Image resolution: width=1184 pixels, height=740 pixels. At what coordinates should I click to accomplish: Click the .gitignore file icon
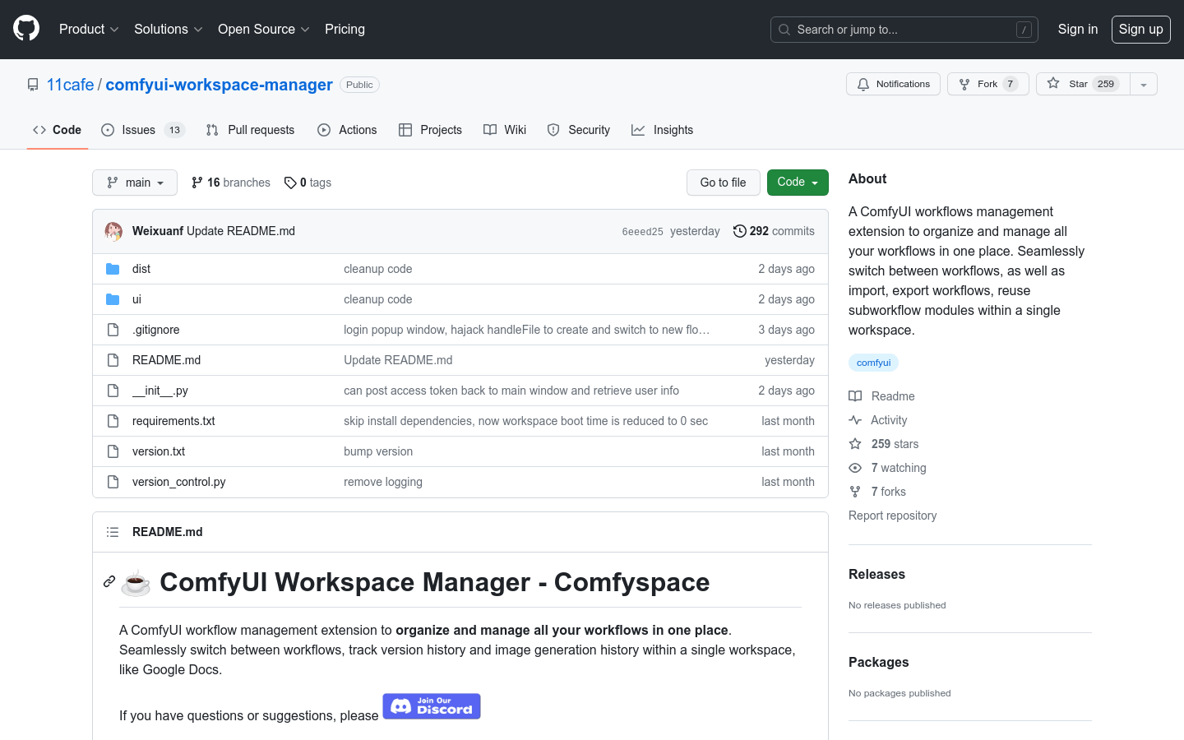click(113, 330)
